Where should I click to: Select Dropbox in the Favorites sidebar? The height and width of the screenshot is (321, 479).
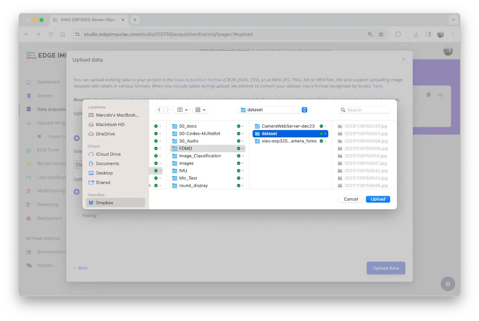pyautogui.click(x=104, y=202)
